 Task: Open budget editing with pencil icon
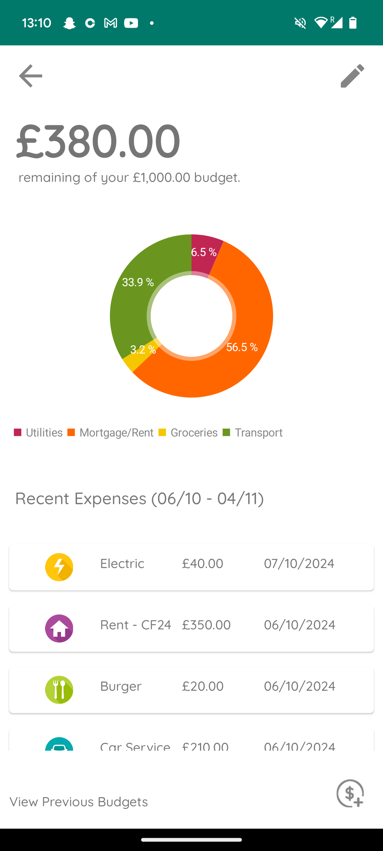(352, 76)
